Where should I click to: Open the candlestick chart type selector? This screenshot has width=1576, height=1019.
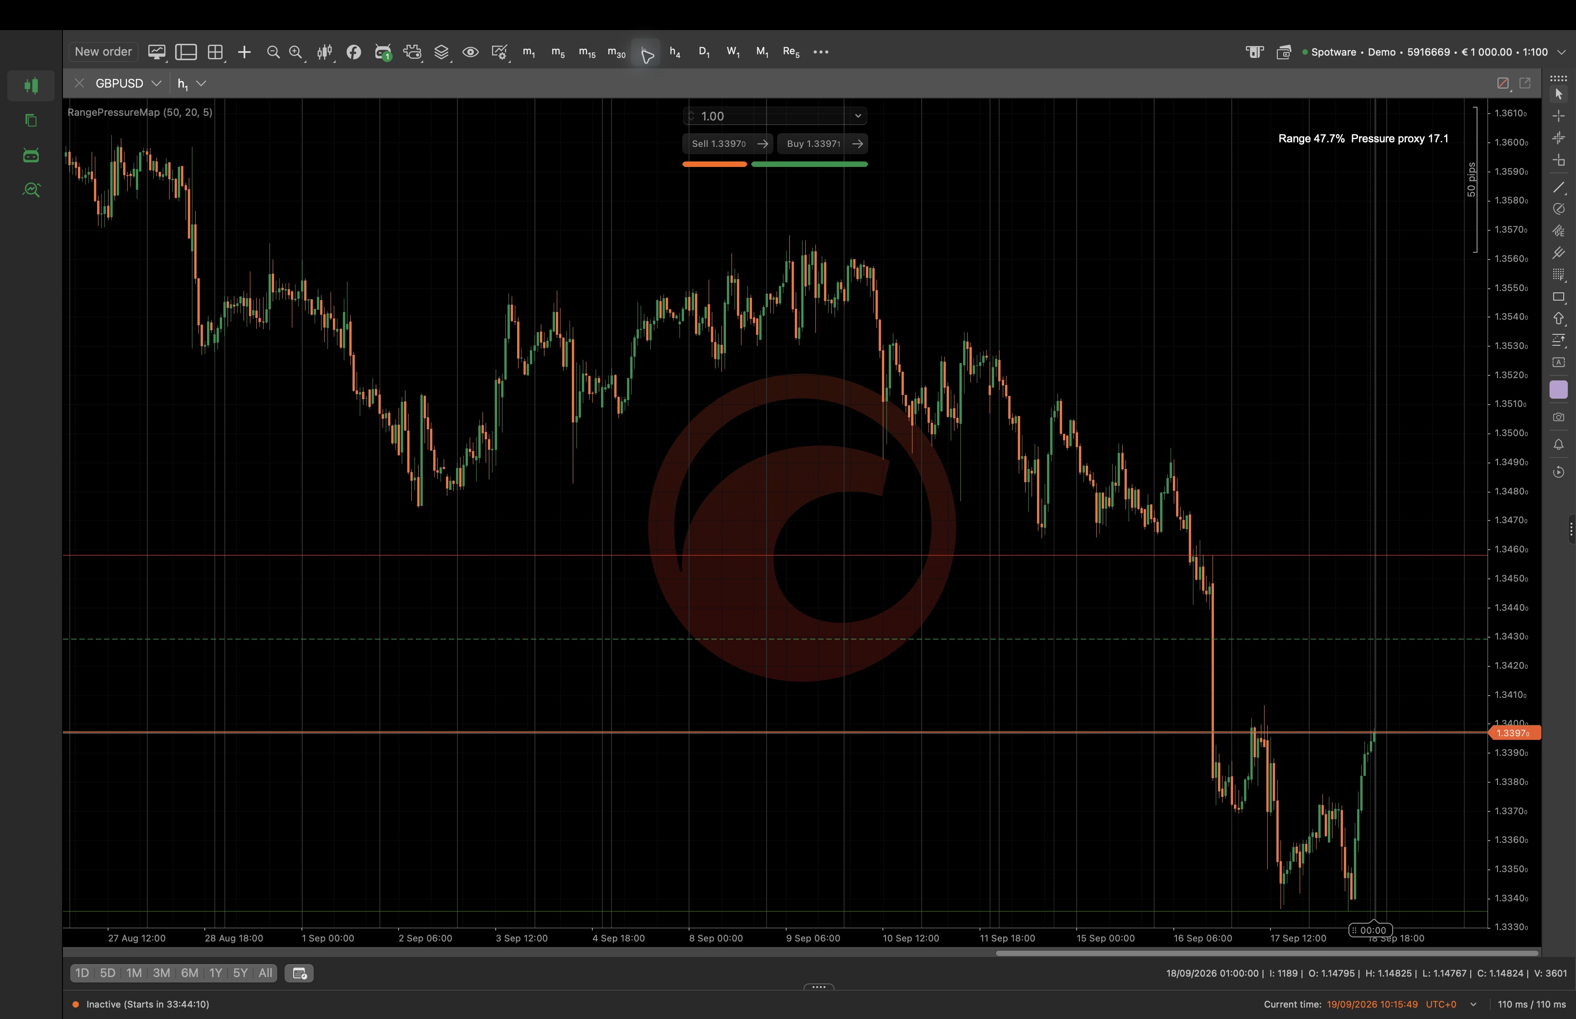(x=325, y=52)
